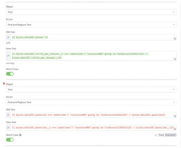This screenshot has height=148, width=181.
Task: Delete the second action block with trash icon
Action: click(4, 84)
